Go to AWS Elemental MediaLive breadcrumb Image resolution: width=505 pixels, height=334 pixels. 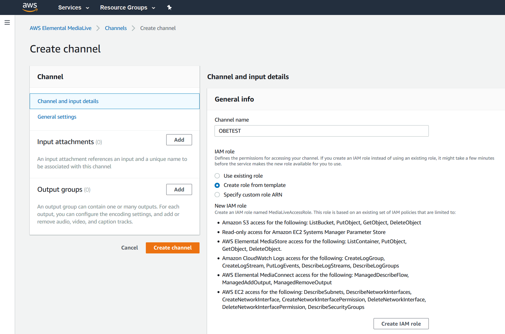point(61,28)
